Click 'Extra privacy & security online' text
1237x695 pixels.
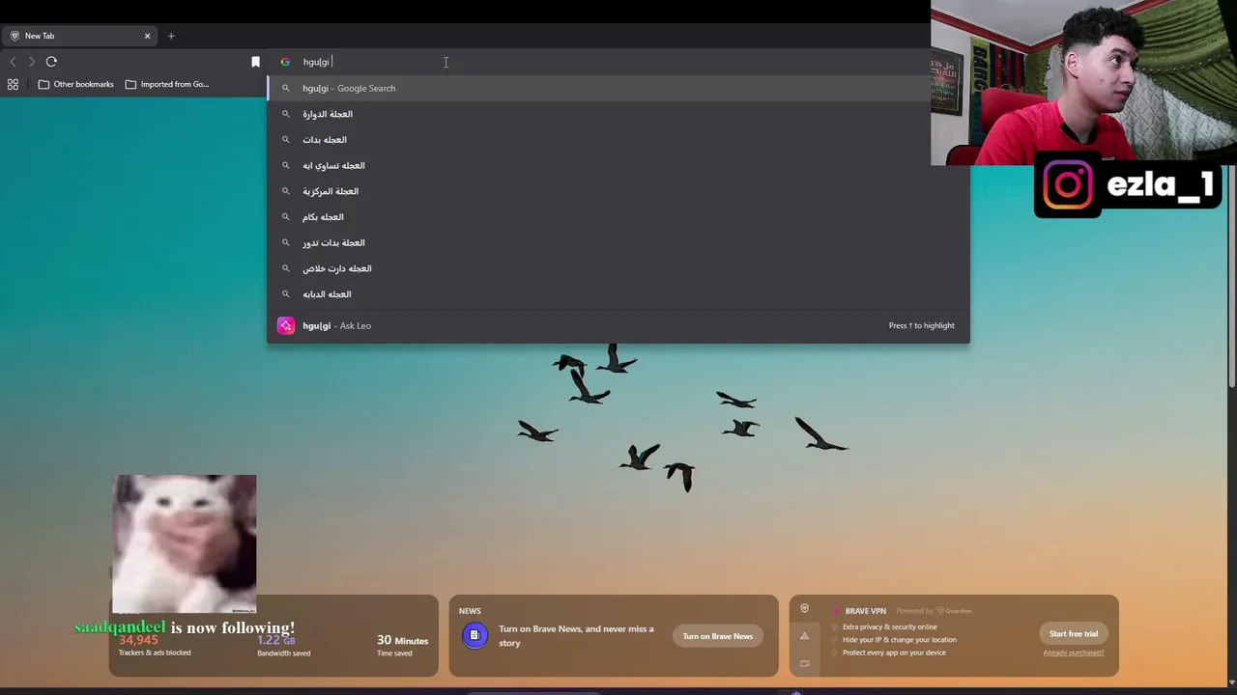pos(889,627)
